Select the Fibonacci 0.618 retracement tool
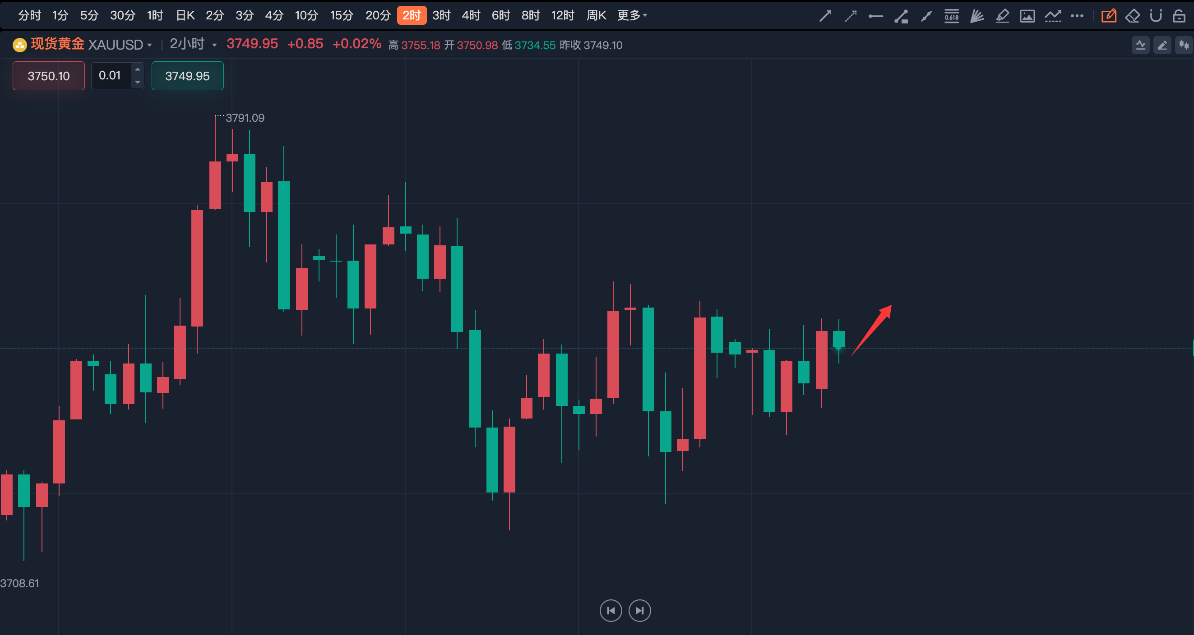Screen dimensions: 1194x635 (x=952, y=16)
